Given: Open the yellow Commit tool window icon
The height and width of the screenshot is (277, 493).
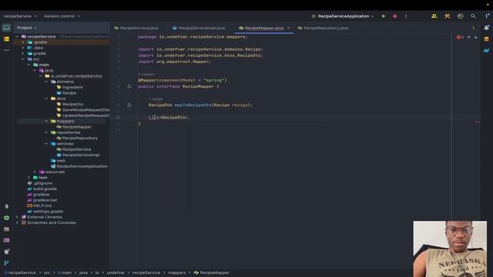Looking at the screenshot, I should [x=6, y=39].
